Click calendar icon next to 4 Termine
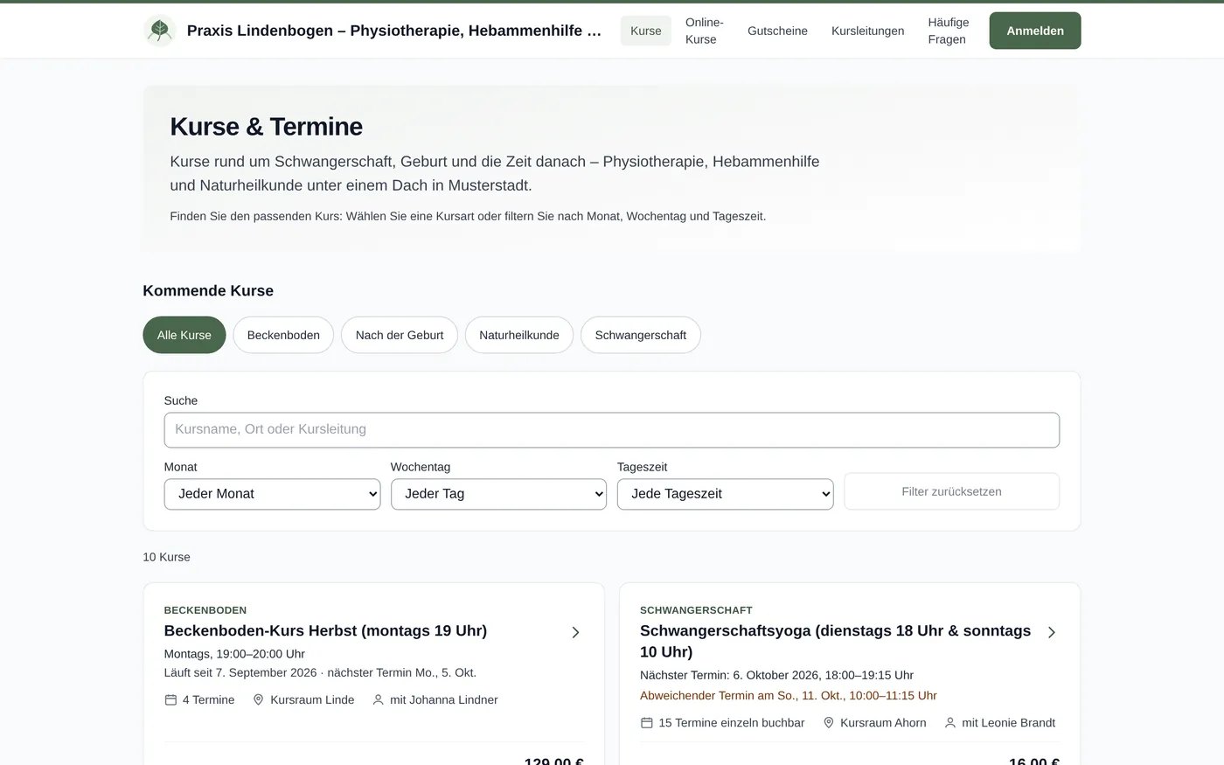 coord(170,700)
